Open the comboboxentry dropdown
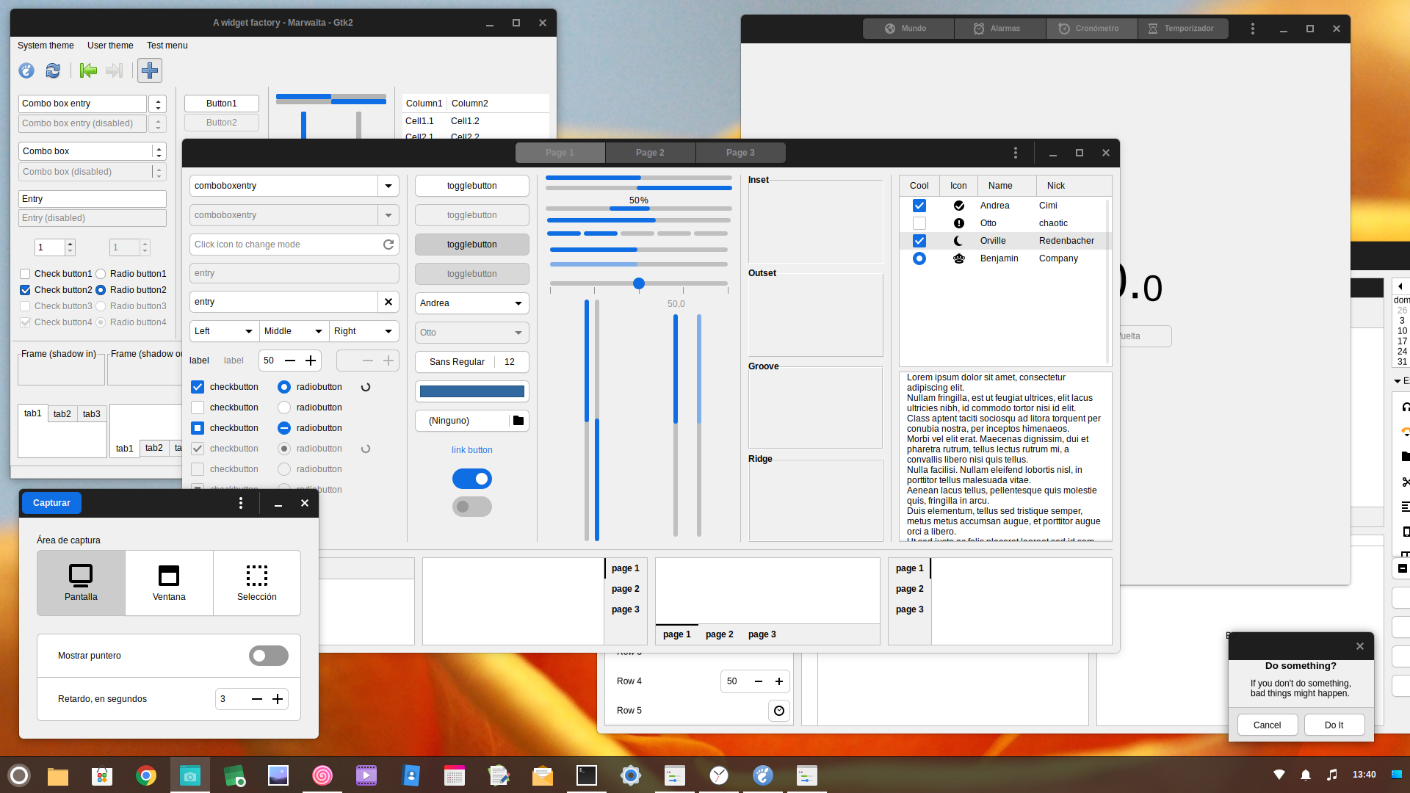This screenshot has width=1410, height=793. [388, 185]
